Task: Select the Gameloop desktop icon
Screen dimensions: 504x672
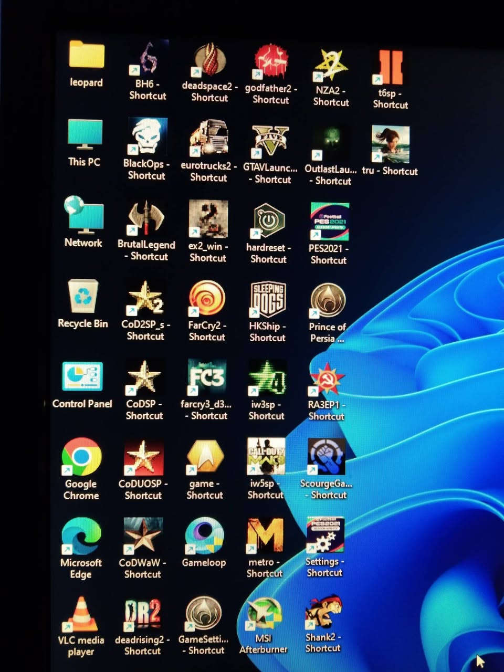Action: (x=204, y=536)
